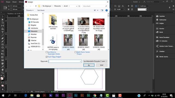175x98 pixels.
Task: Uncheck Seçili Öğeyi Değiştir checkbox
Action: (47, 57)
